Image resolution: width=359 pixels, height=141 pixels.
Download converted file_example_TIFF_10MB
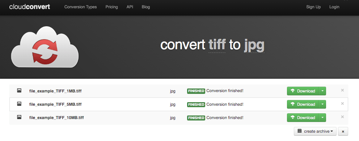[303, 118]
